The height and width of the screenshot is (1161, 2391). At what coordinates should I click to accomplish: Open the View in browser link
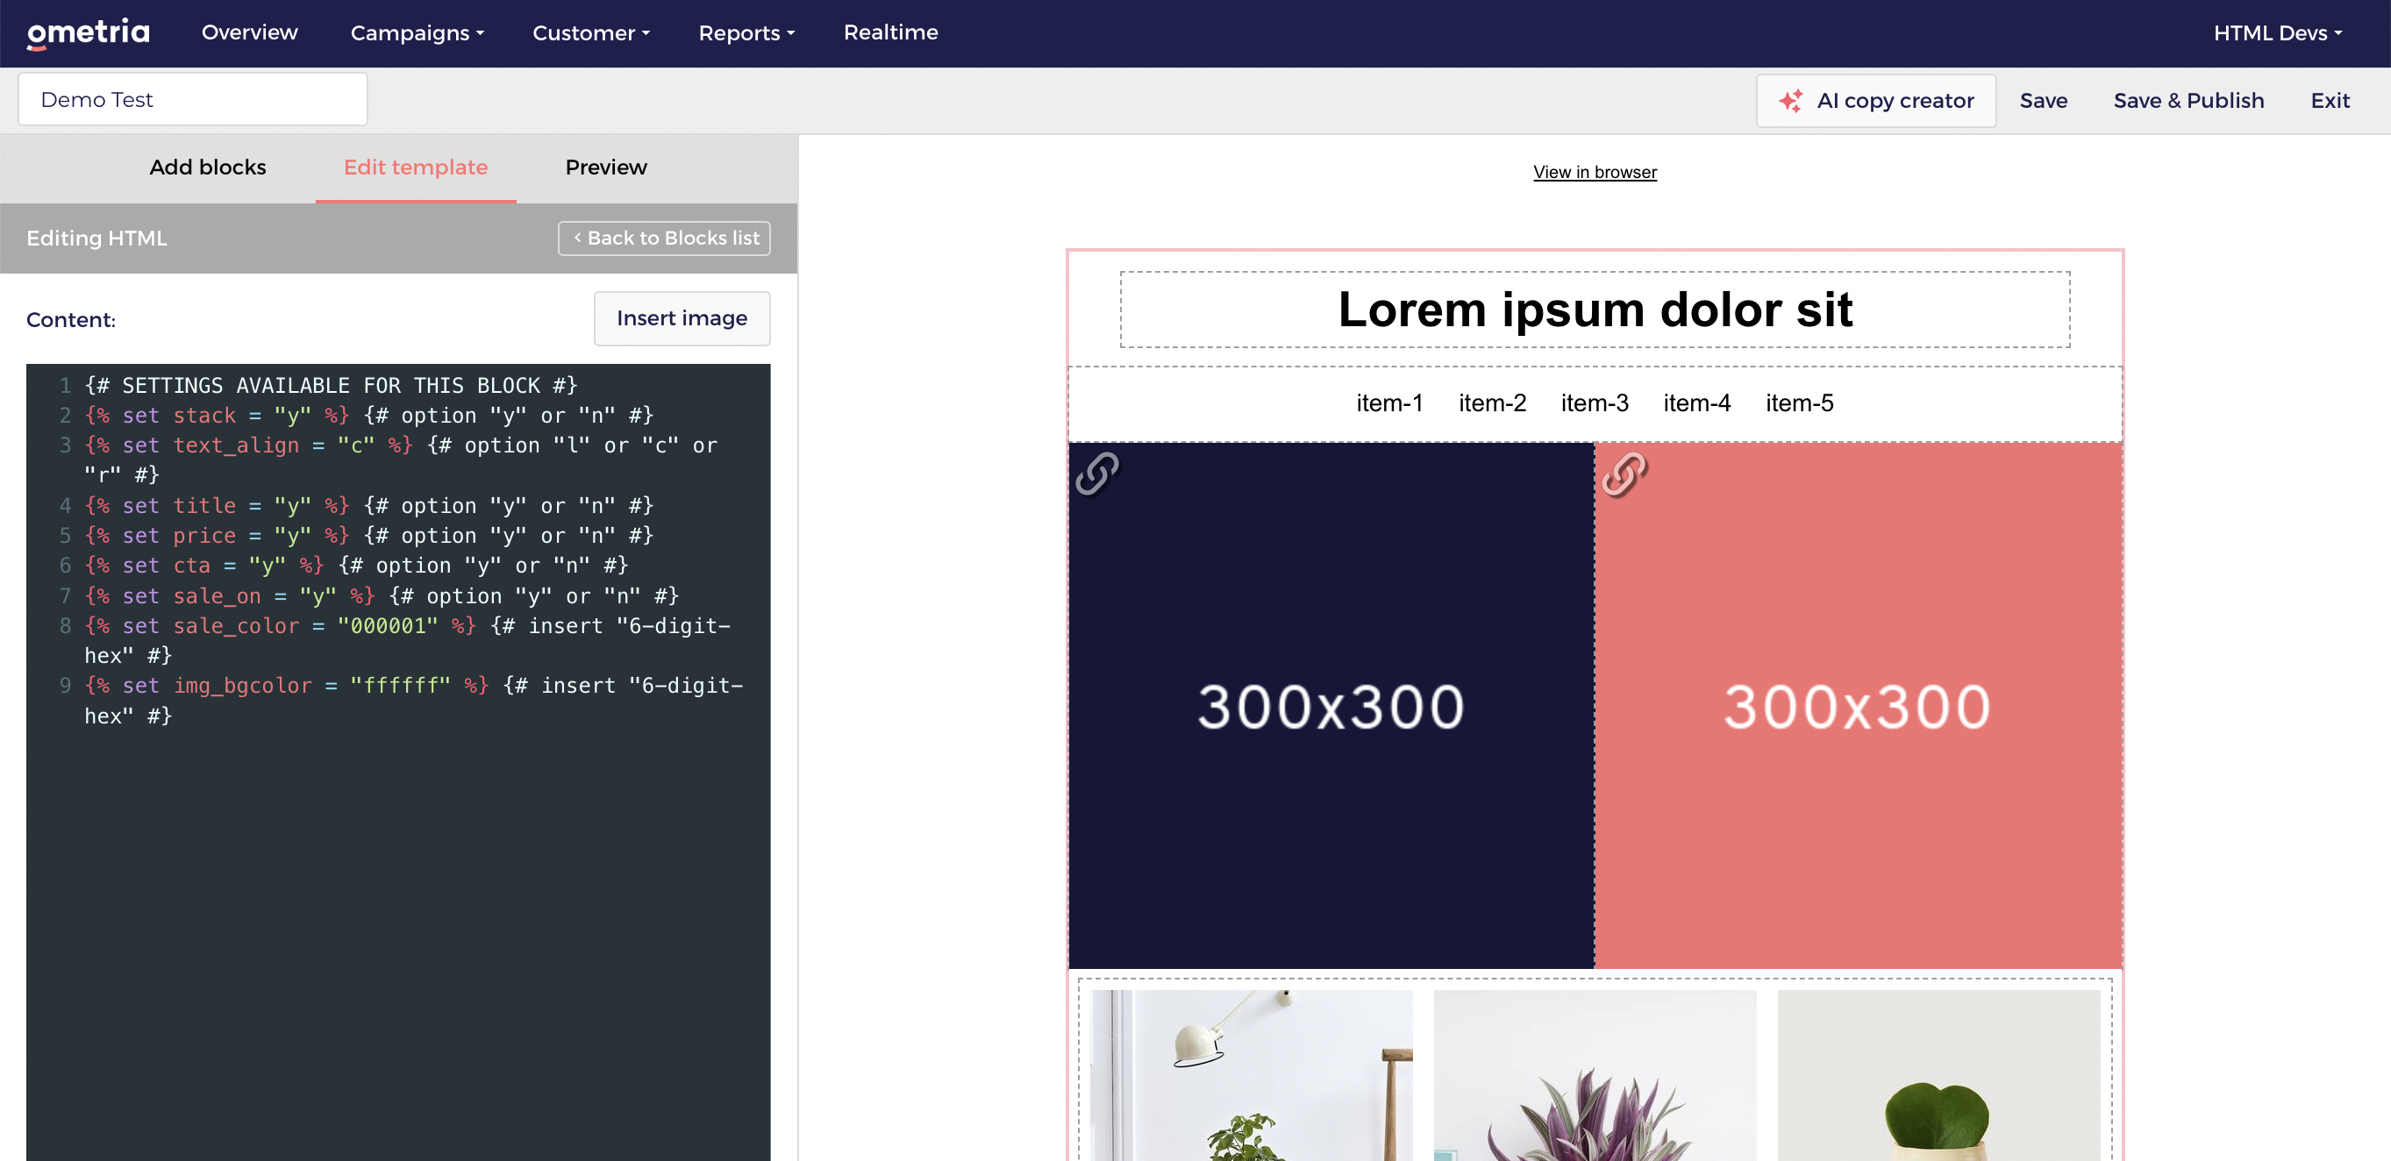tap(1594, 172)
